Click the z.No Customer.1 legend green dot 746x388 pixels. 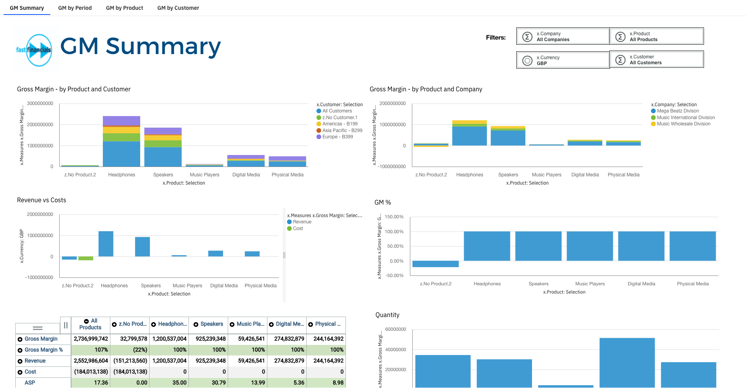319,118
